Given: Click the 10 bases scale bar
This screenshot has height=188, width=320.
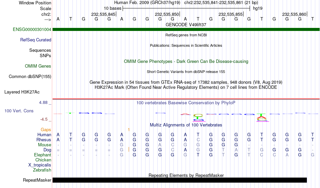Looking at the screenshot, I should tap(186, 8).
